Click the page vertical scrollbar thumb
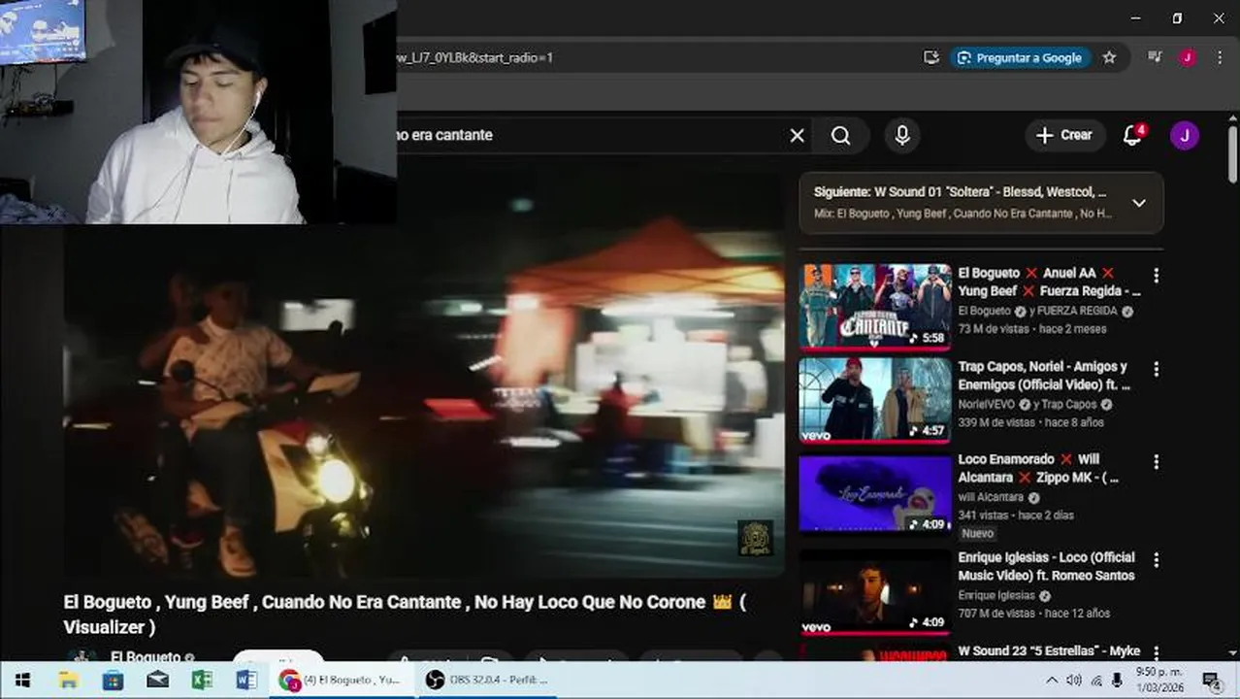 point(1232,153)
